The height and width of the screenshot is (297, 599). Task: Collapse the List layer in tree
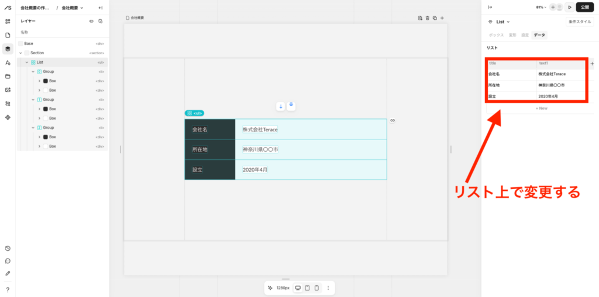pyautogui.click(x=26, y=62)
